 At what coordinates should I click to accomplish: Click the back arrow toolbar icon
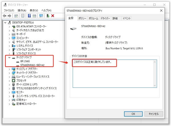(x=5, y=15)
